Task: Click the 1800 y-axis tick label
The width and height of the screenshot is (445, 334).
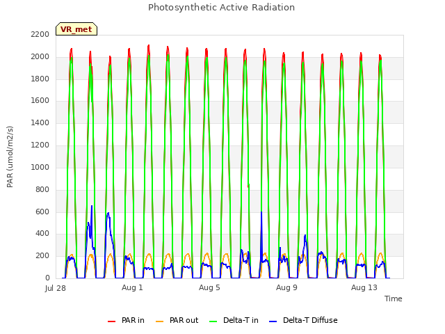Action: click(x=40, y=79)
